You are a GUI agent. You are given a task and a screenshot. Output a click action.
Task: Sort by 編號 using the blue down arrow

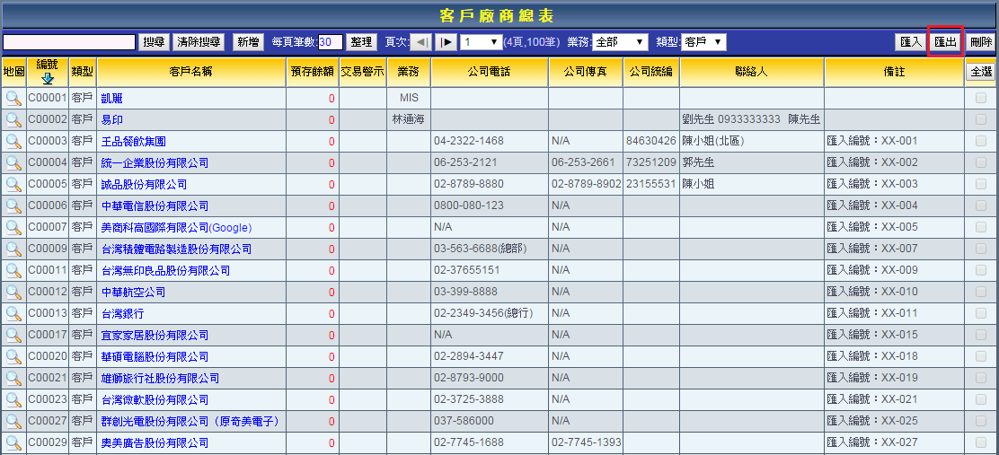point(48,78)
